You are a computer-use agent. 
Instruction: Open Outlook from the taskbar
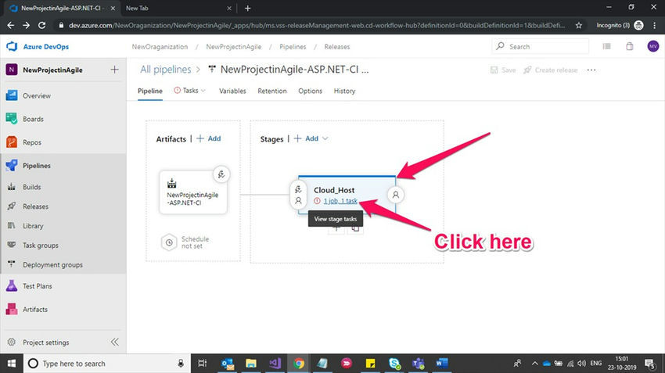(x=228, y=364)
